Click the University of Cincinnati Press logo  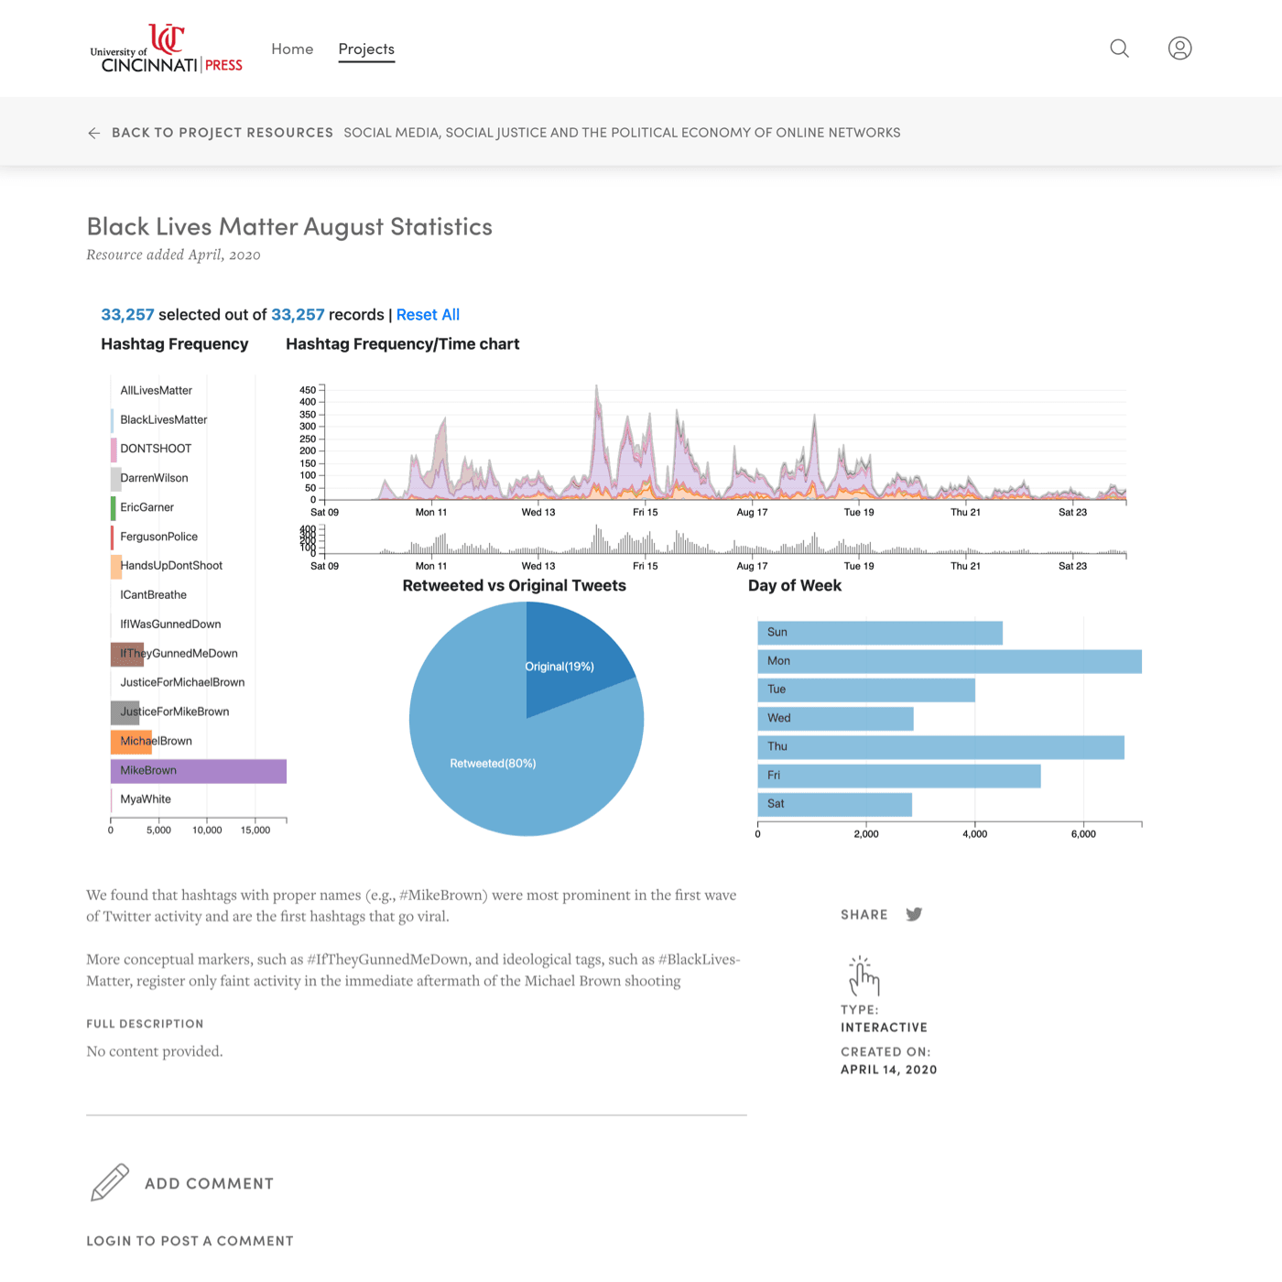166,48
